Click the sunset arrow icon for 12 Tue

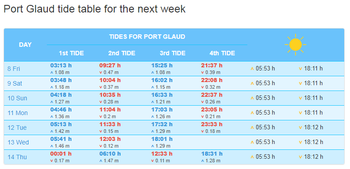(300, 128)
